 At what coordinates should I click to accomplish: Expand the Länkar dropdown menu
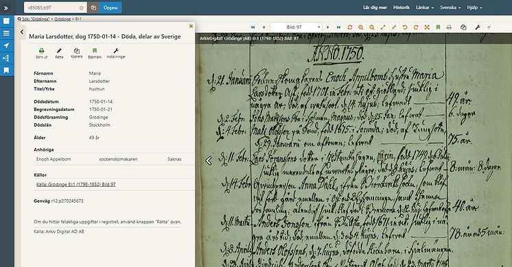click(x=424, y=8)
